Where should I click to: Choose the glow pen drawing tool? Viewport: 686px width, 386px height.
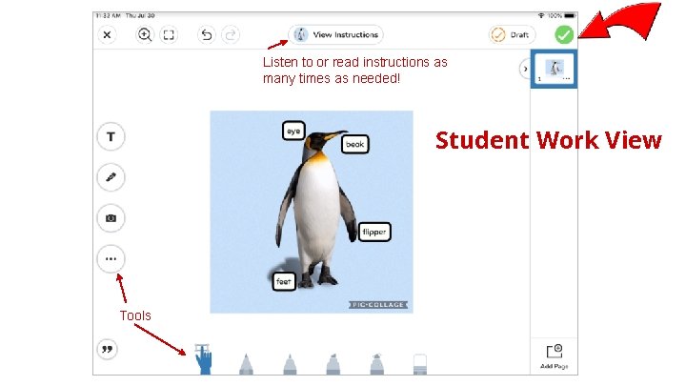coord(376,364)
